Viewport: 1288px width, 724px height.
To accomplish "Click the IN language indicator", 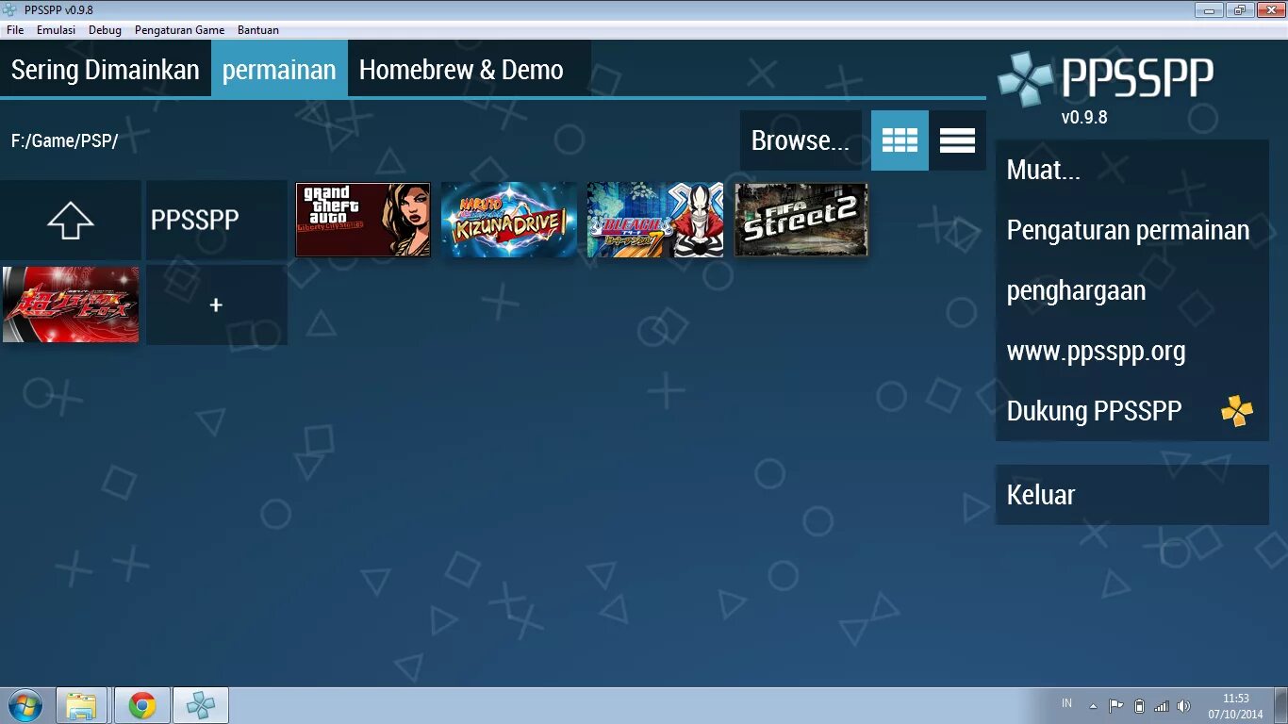I will 1066,703.
